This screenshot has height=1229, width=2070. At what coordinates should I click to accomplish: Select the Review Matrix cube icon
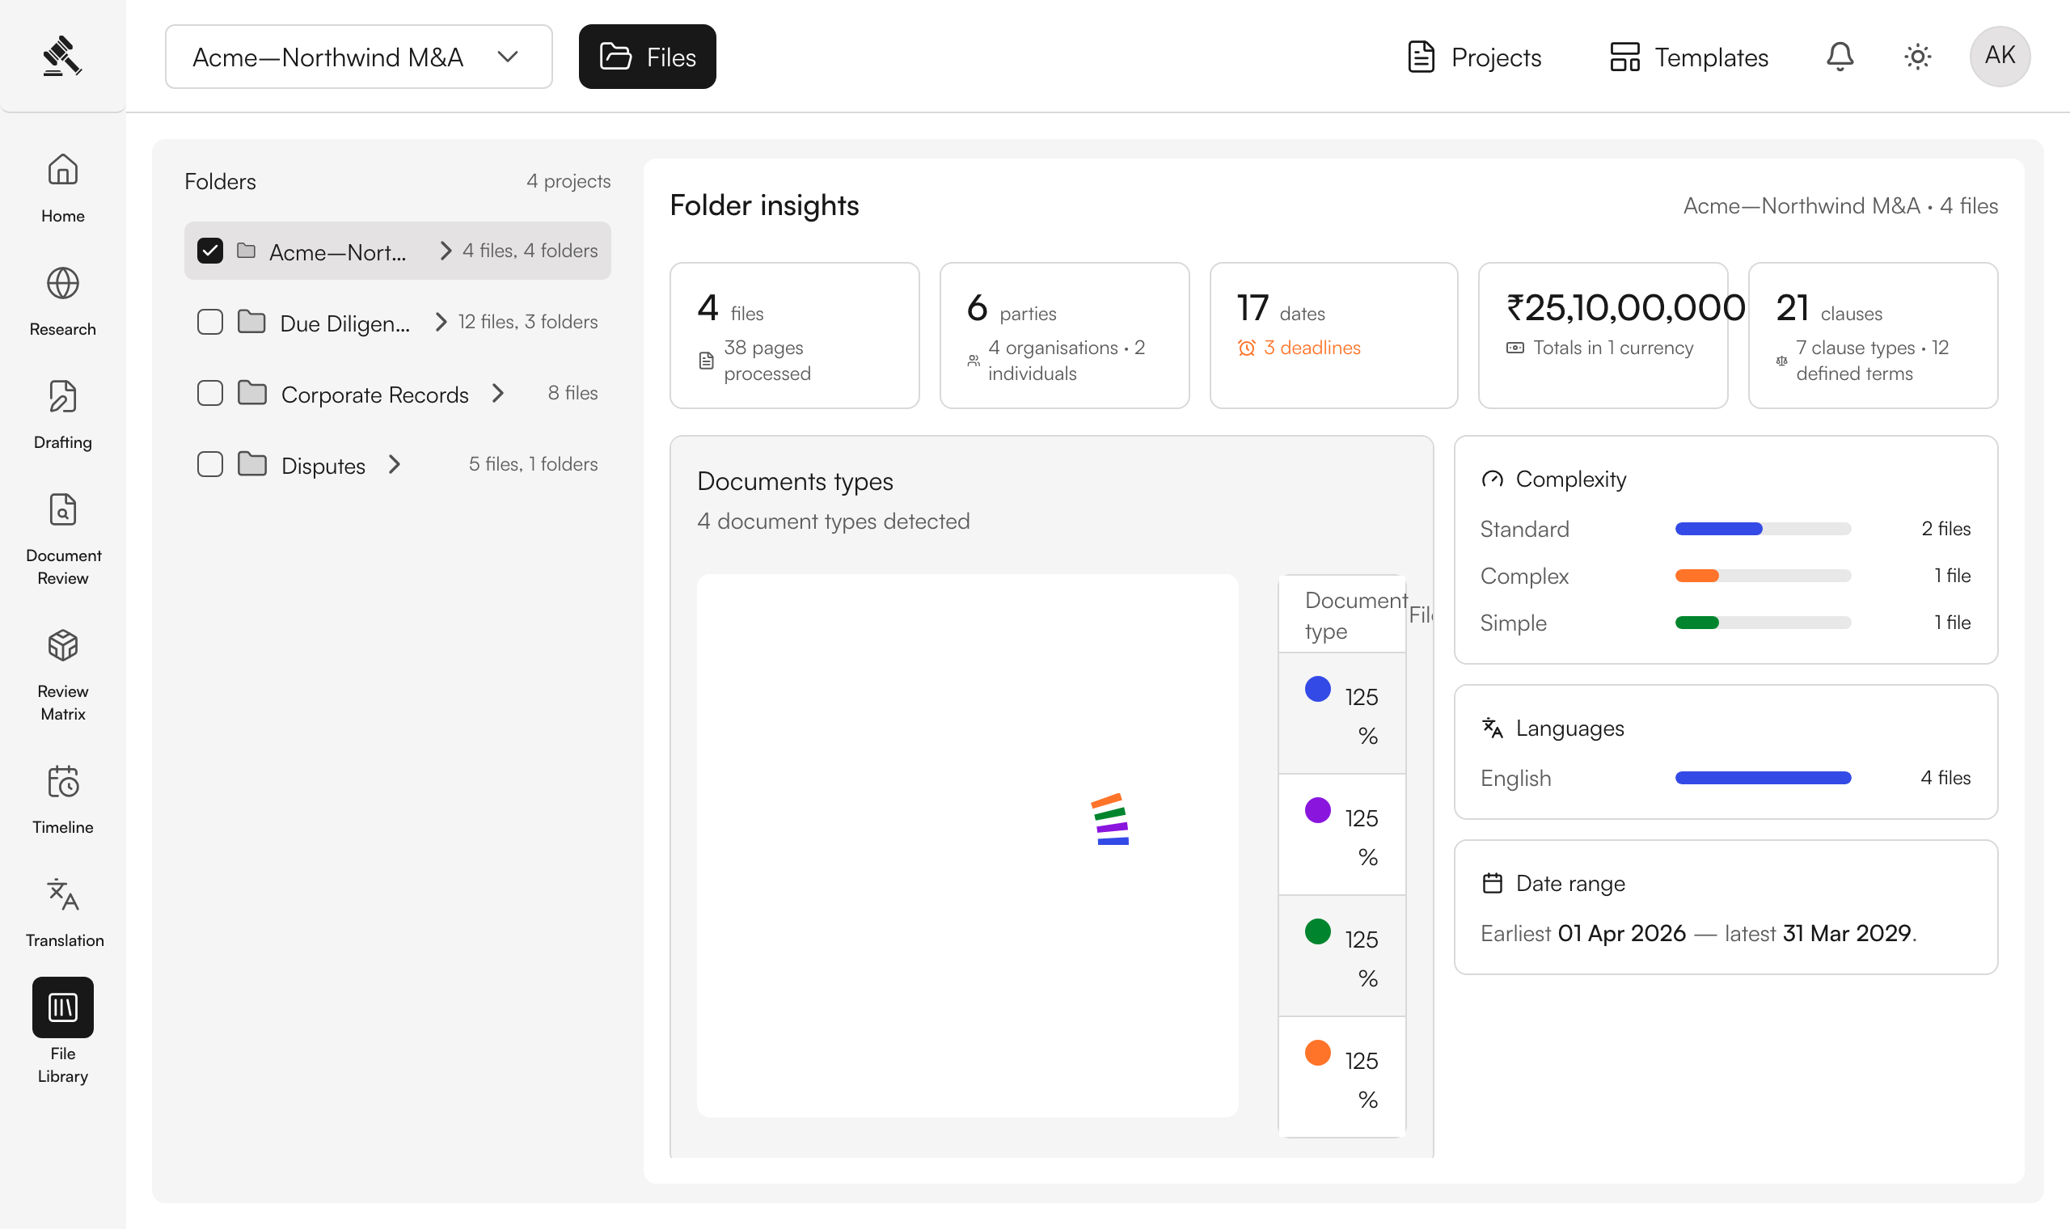tap(63, 645)
